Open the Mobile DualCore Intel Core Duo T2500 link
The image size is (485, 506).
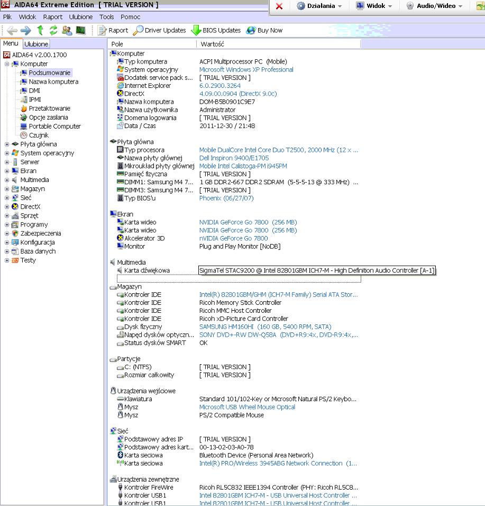[278, 150]
